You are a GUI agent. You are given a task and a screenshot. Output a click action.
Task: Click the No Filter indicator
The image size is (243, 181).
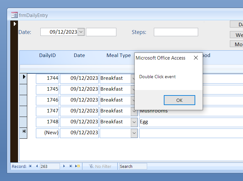click(x=100, y=166)
